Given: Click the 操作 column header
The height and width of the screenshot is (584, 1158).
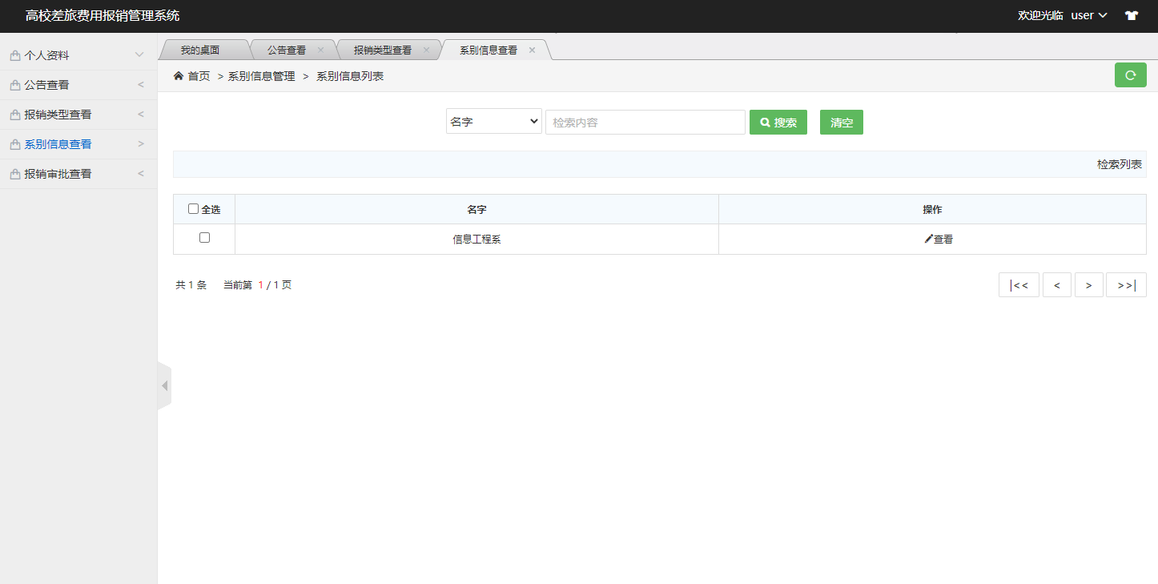Looking at the screenshot, I should click(x=932, y=209).
